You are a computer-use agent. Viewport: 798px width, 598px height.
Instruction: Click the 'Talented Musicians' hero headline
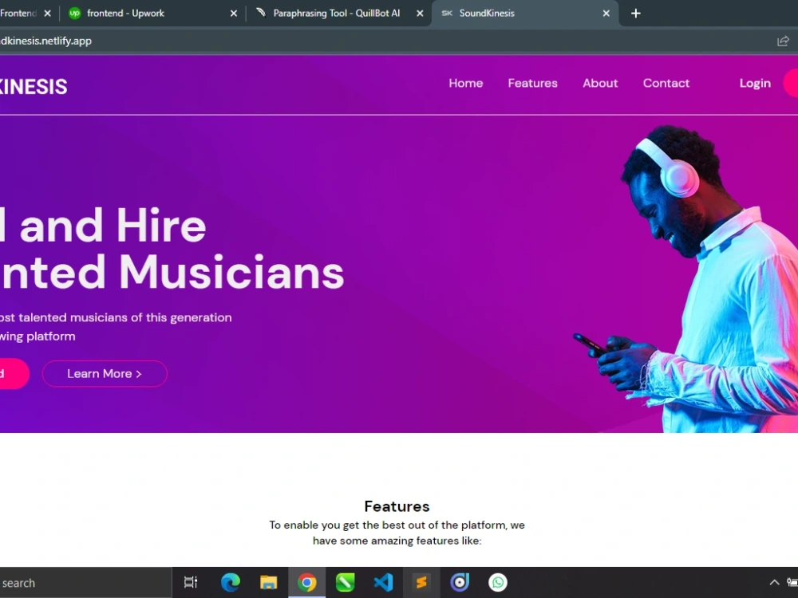point(172,272)
